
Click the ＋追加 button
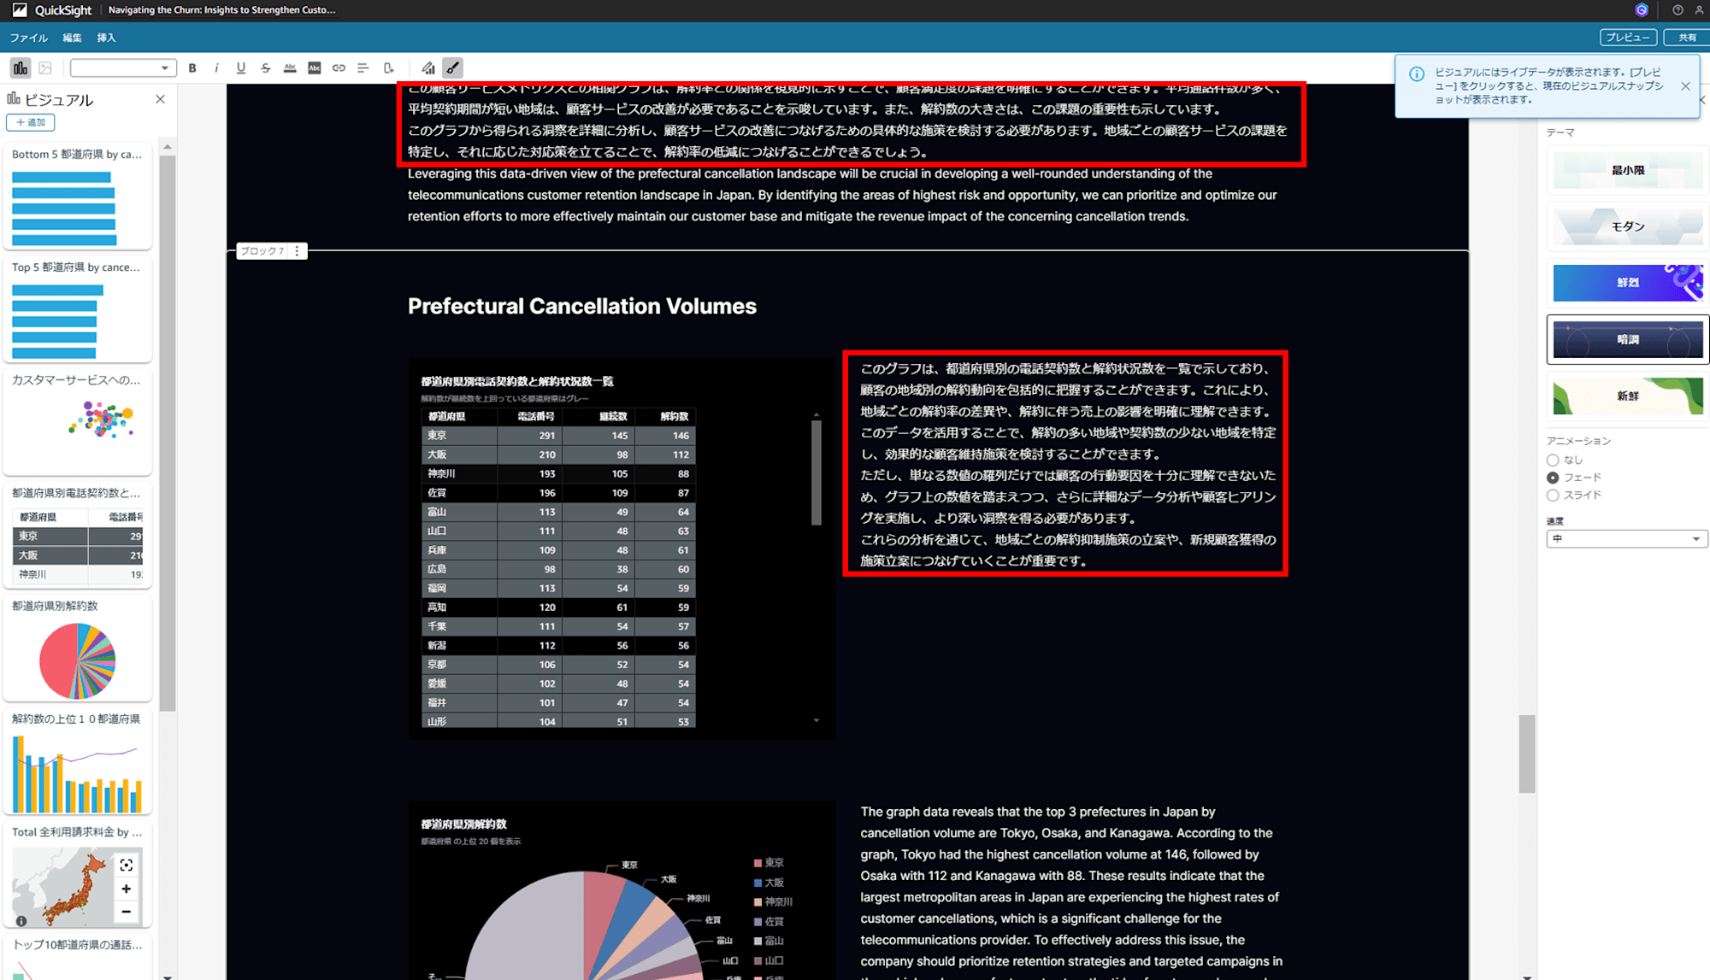[31, 122]
